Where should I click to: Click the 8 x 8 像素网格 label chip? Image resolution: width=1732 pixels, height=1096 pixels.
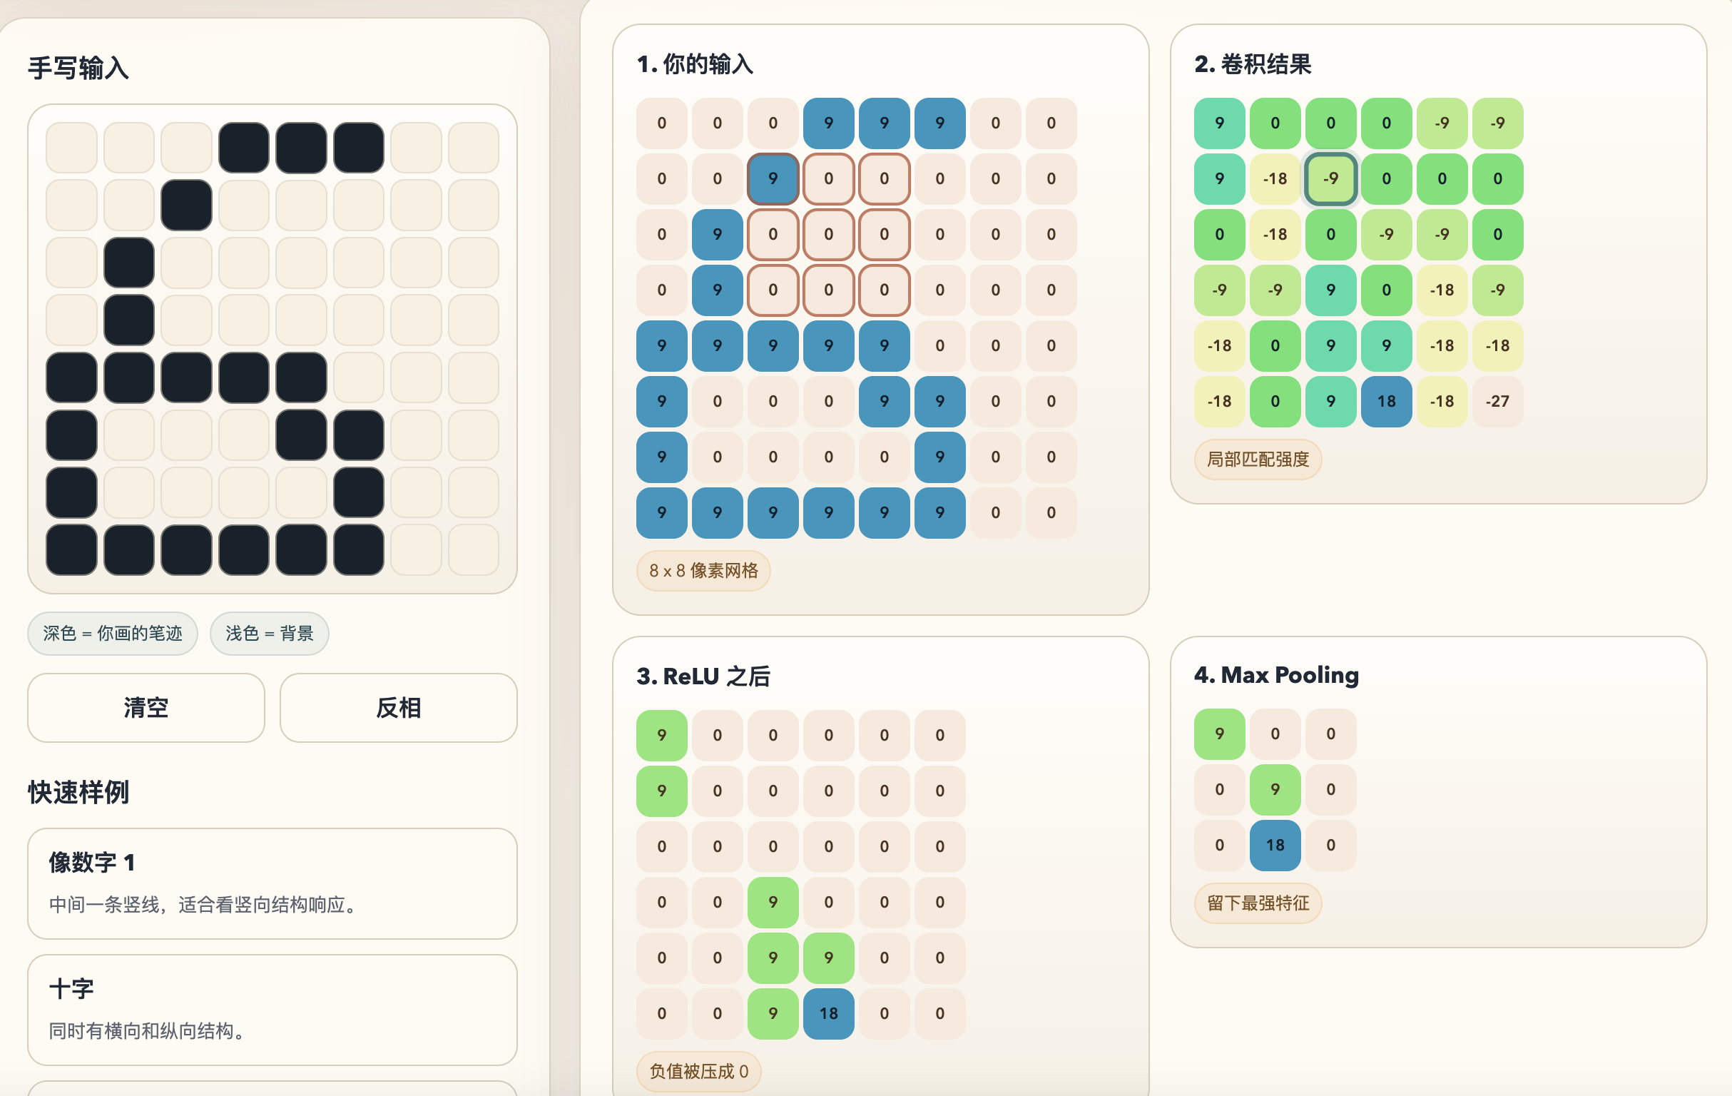(703, 571)
